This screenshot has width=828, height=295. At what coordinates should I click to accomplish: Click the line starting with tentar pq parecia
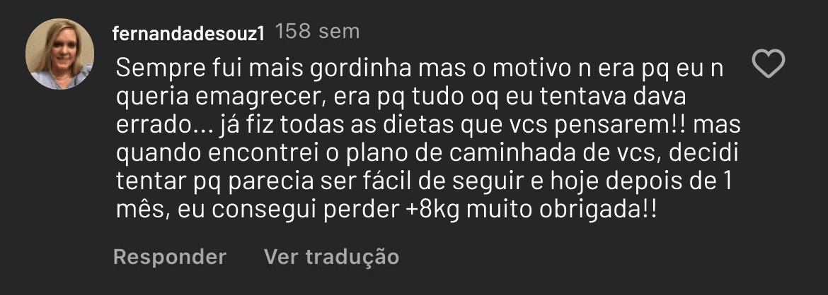pyautogui.click(x=424, y=183)
